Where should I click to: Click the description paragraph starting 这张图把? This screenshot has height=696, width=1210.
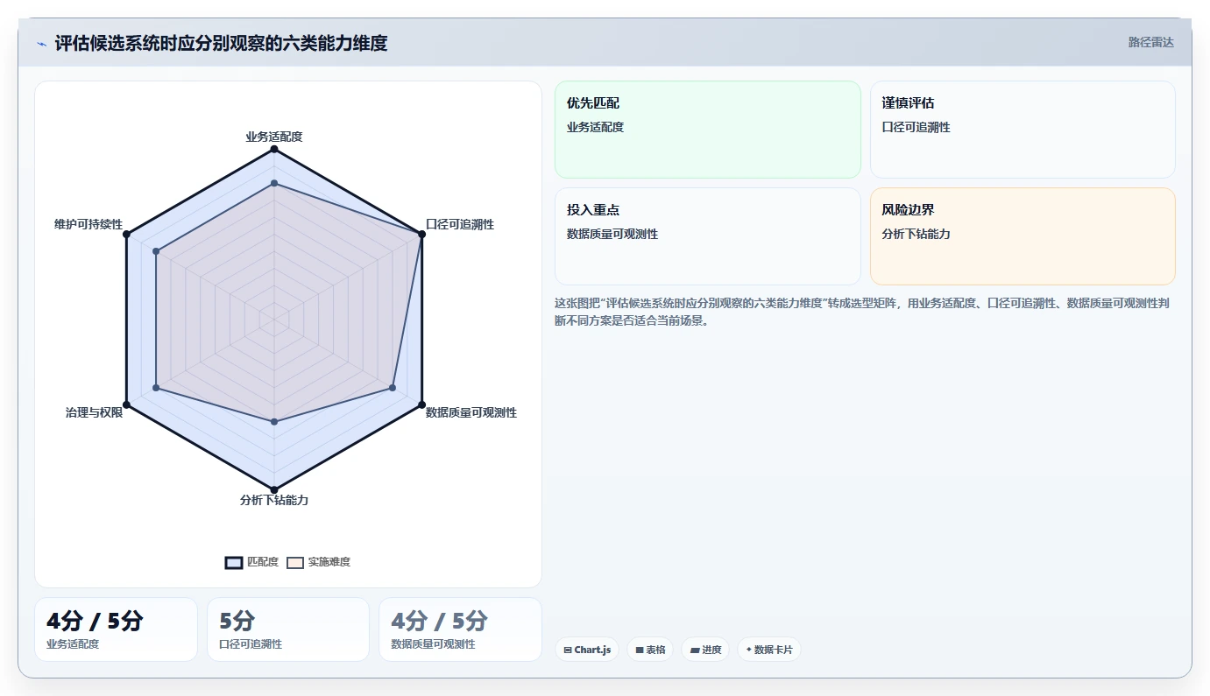(x=865, y=312)
